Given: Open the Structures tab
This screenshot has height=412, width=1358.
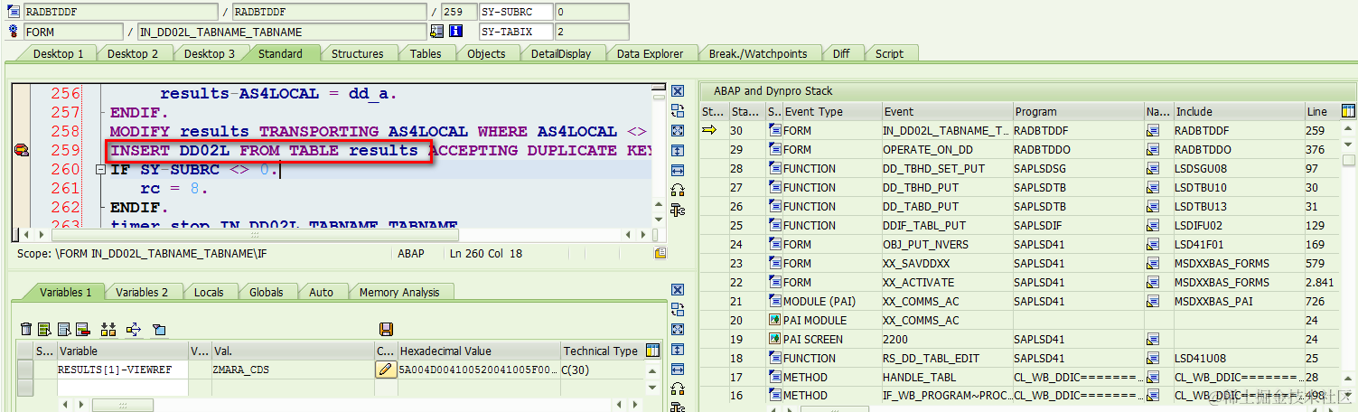Looking at the screenshot, I should pos(357,53).
